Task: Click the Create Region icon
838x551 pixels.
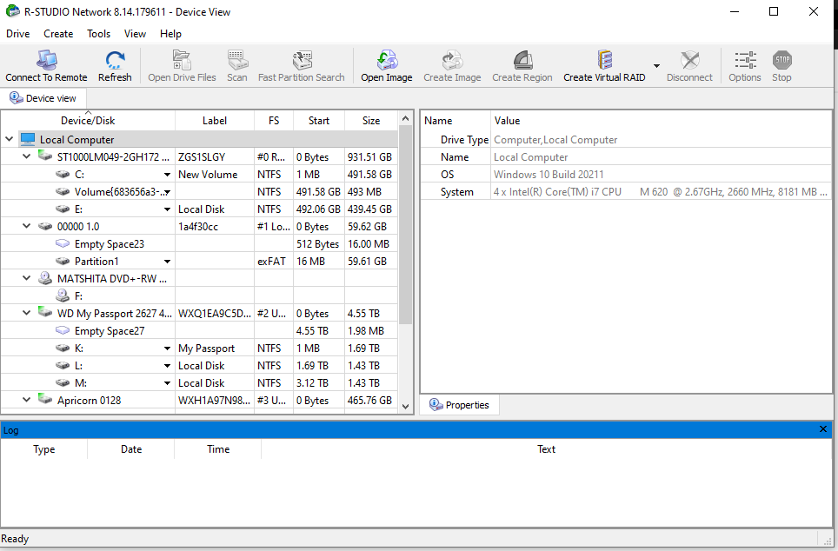Action: [x=522, y=60]
